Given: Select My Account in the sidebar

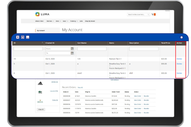Looking at the screenshot, I should 41,30.
